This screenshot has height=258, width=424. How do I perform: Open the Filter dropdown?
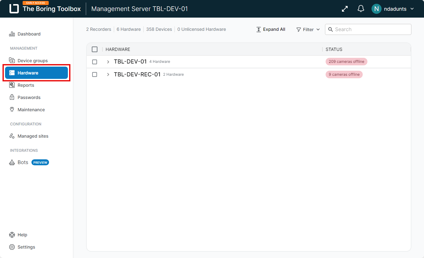pos(308,30)
